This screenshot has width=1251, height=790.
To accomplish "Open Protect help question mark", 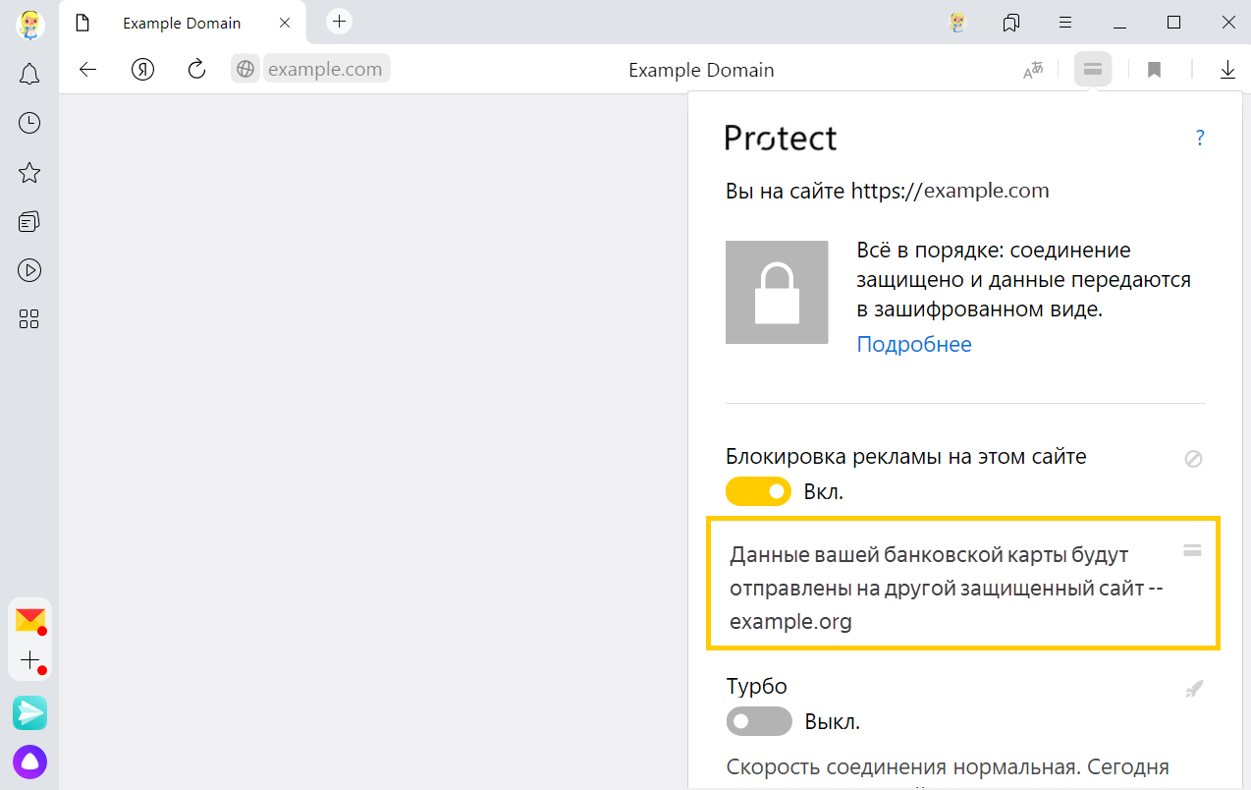I will click(x=1199, y=138).
